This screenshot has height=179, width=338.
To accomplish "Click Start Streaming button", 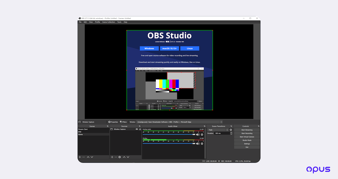I will click(x=247, y=130).
